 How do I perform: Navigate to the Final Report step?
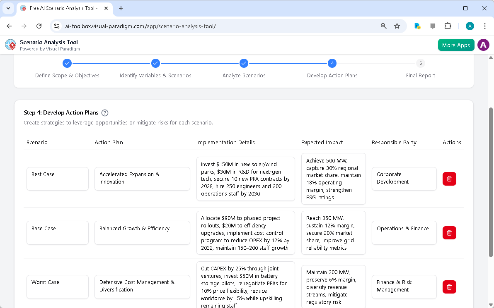(420, 63)
